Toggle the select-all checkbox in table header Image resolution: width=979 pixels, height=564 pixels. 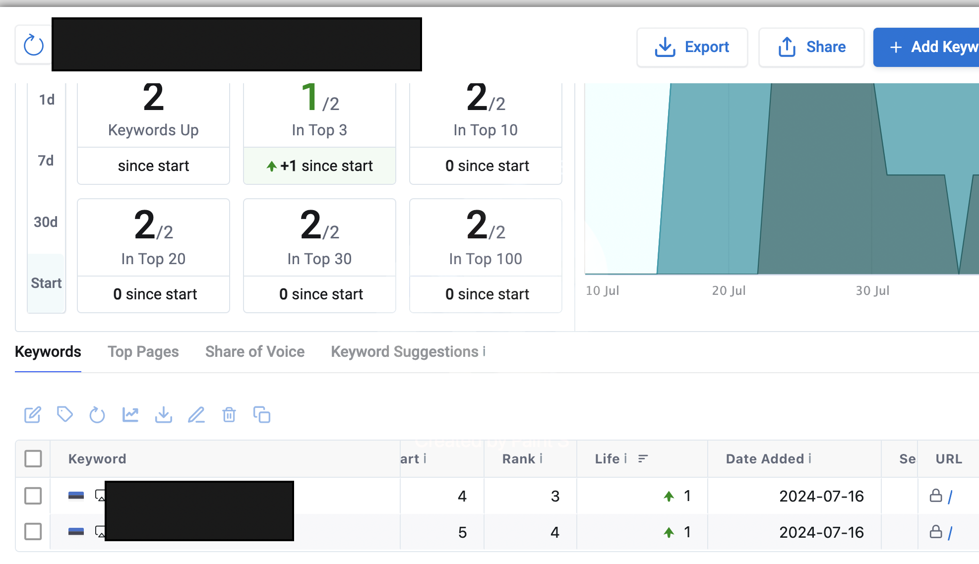click(33, 458)
